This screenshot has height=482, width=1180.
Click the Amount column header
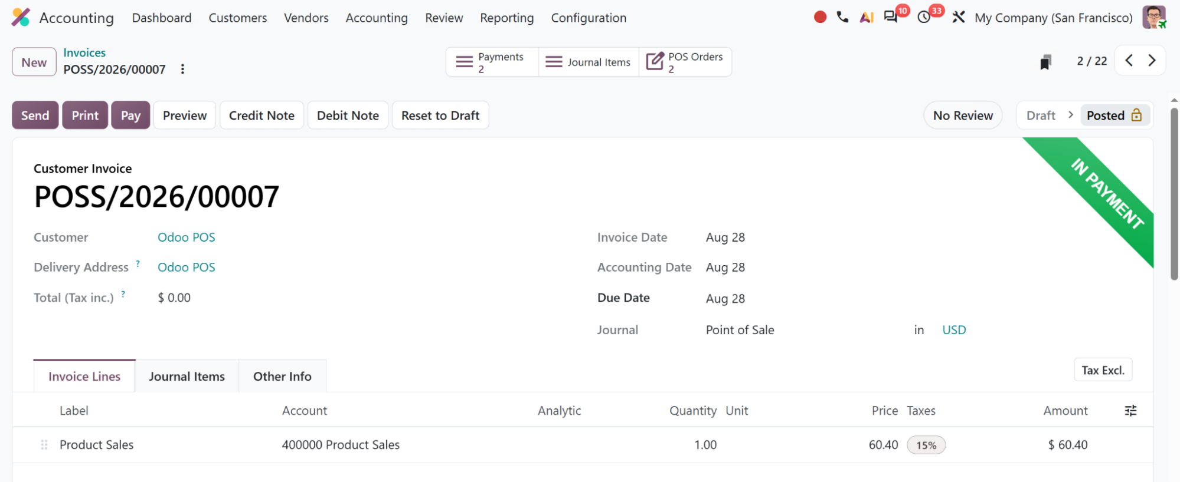click(1065, 411)
